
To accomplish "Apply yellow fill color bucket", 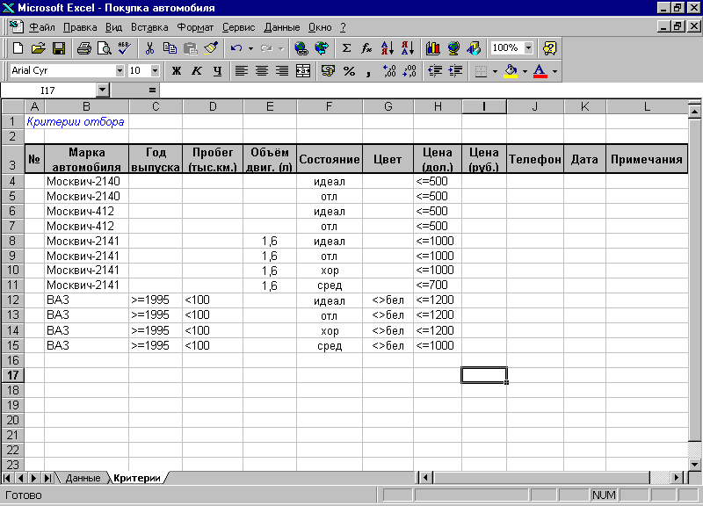I will point(511,71).
